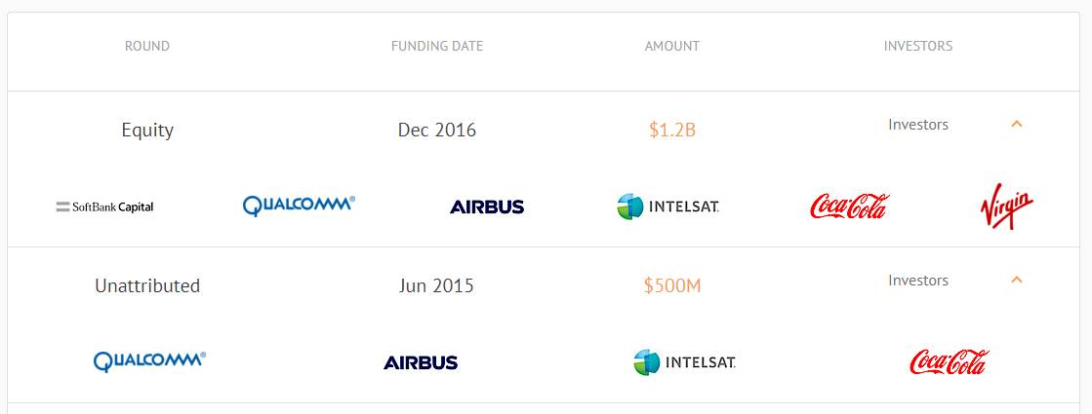The height and width of the screenshot is (414, 1092).
Task: Click the Investors label in the Unattributed row
Action: [x=918, y=281]
